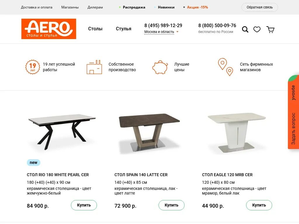Click the factory production icon
Viewport: 299px width, 224px height.
94,67
